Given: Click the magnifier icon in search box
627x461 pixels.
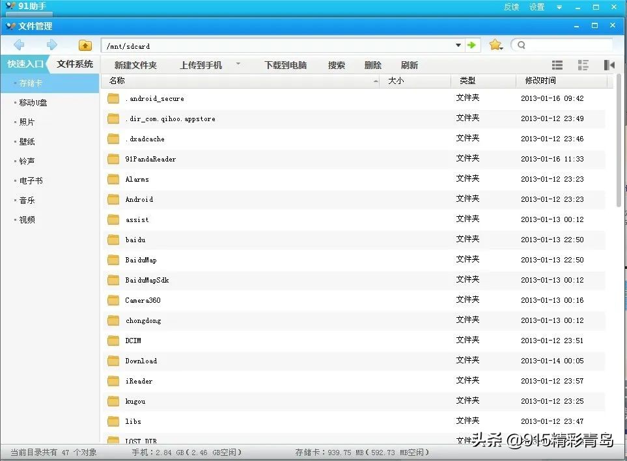Looking at the screenshot, I should [522, 45].
